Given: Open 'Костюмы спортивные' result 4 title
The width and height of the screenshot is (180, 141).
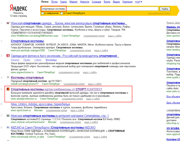Looking at the screenshot, I should [27, 78].
